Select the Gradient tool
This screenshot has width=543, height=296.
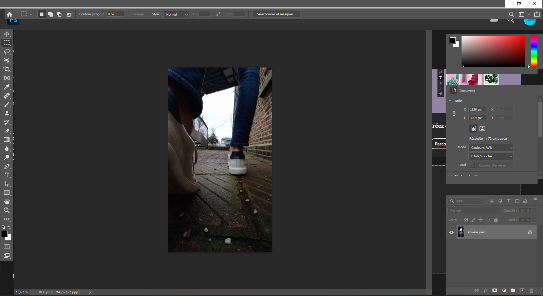click(7, 140)
